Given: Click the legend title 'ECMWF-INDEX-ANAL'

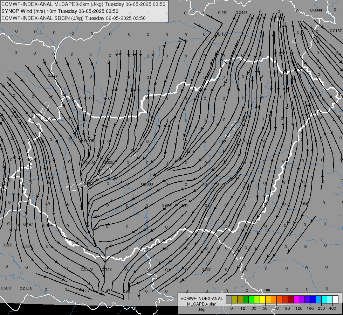Looking at the screenshot, I should point(202,299).
